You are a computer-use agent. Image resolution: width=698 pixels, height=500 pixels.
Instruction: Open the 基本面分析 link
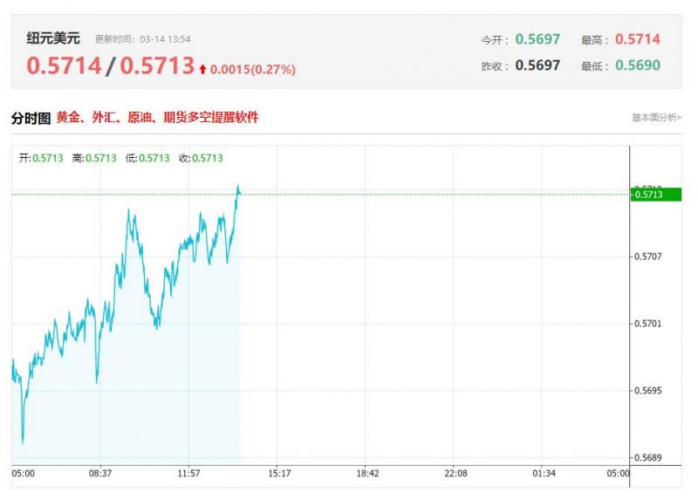point(657,118)
